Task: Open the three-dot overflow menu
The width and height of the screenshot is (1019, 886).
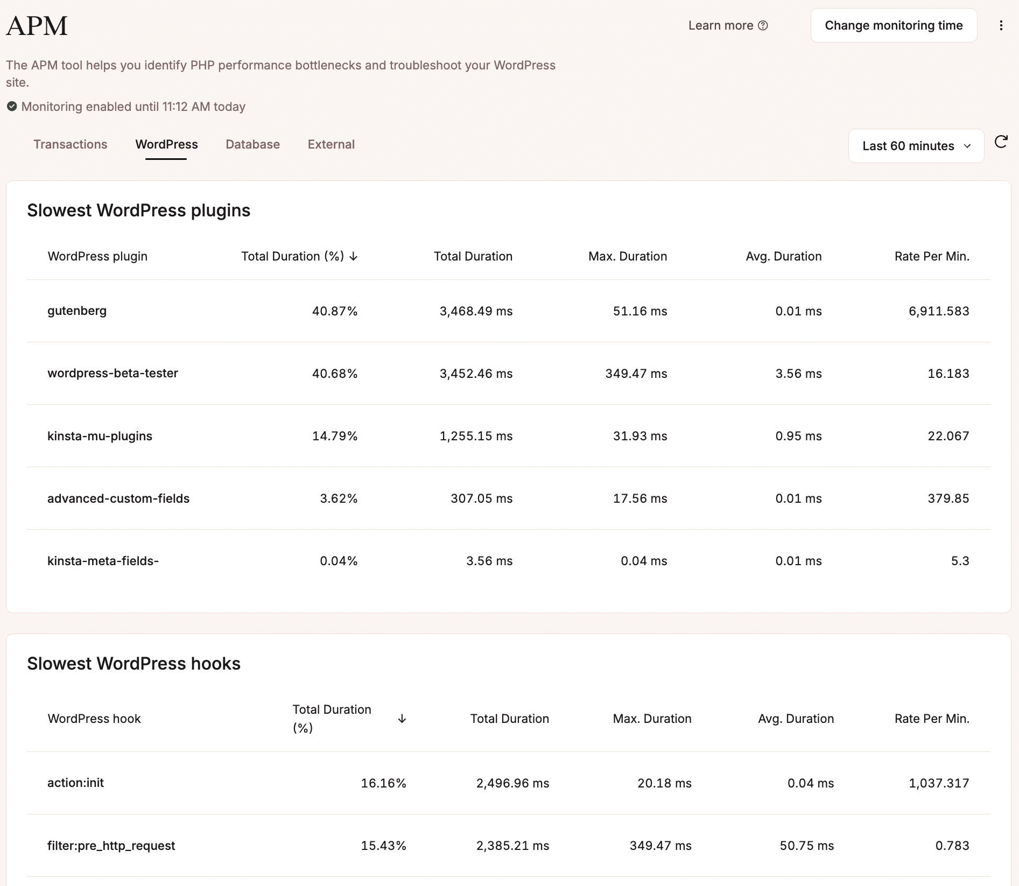Action: [x=1001, y=25]
